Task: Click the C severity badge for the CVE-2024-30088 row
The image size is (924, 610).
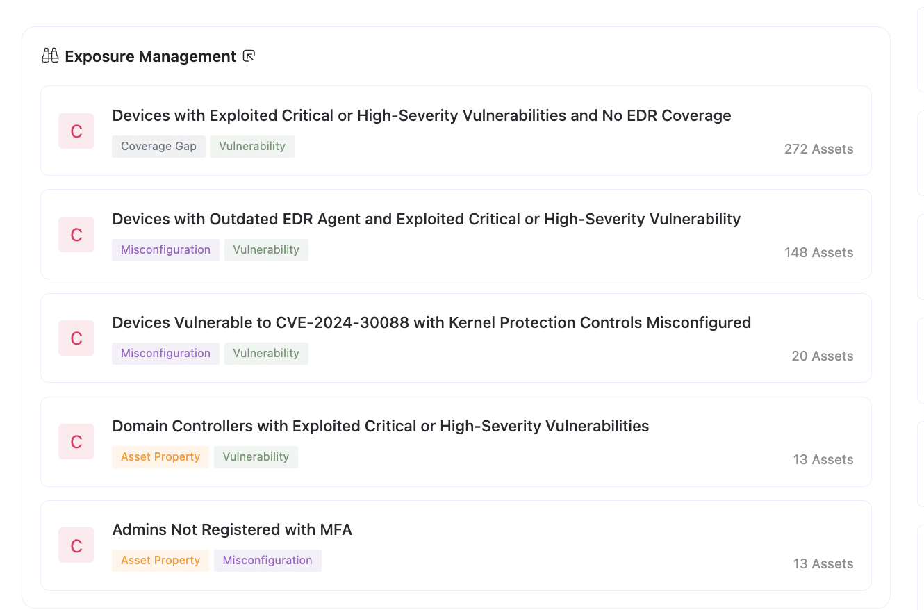Action: 76,338
